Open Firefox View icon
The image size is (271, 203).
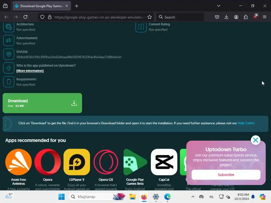click(5, 6)
